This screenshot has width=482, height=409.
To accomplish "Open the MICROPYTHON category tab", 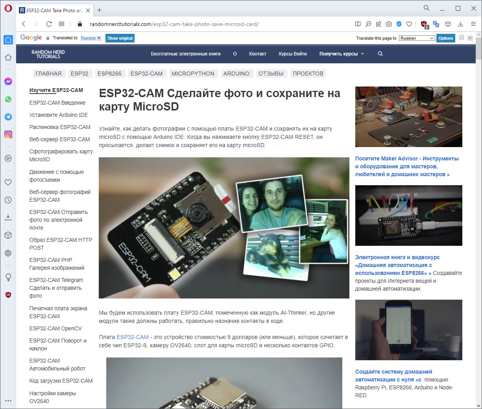I will click(x=193, y=74).
